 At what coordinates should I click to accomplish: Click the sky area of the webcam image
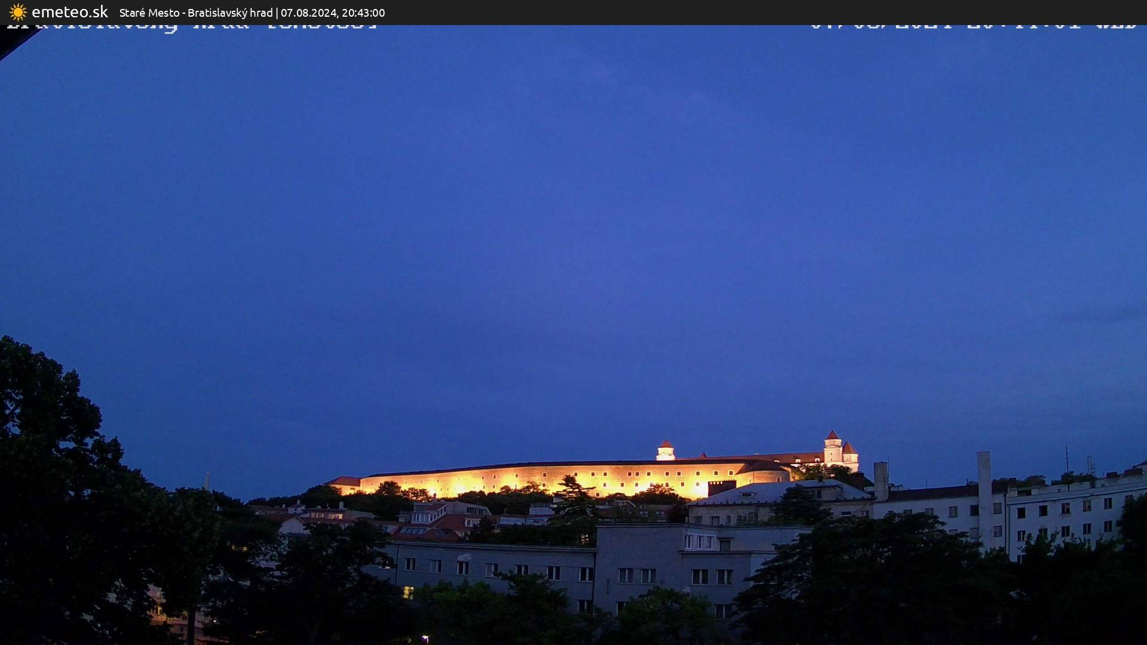[573, 239]
